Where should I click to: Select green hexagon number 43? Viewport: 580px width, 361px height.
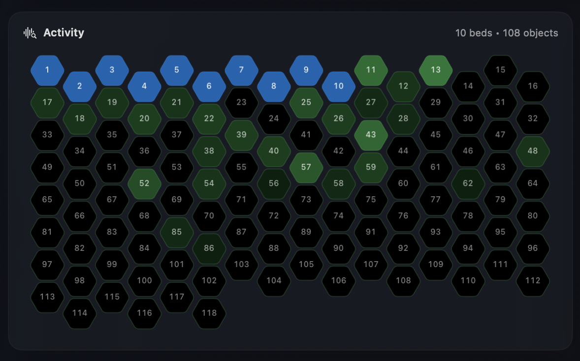pos(371,135)
